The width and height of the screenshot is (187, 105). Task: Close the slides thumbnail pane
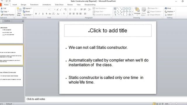[x=23, y=21]
